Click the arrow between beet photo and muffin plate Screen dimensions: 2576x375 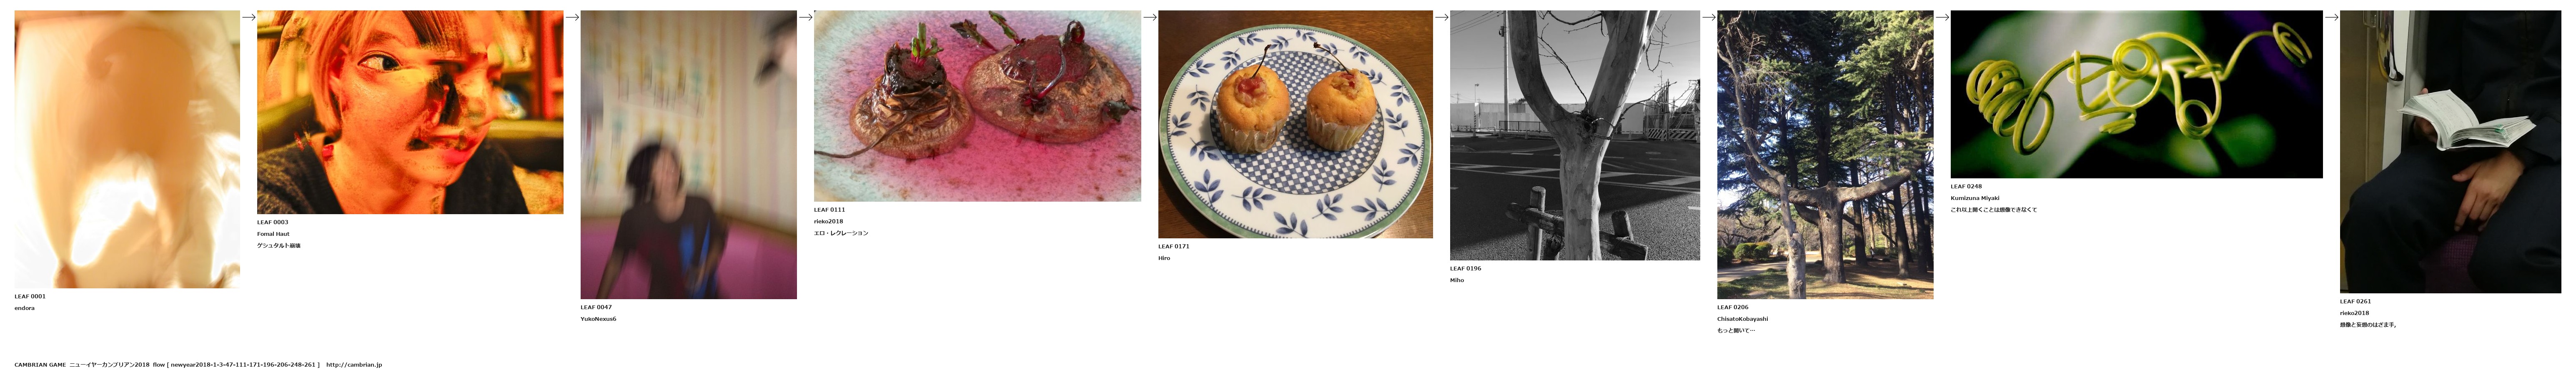[1150, 17]
